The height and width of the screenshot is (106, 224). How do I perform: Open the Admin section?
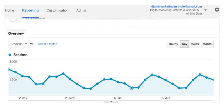tap(81, 10)
